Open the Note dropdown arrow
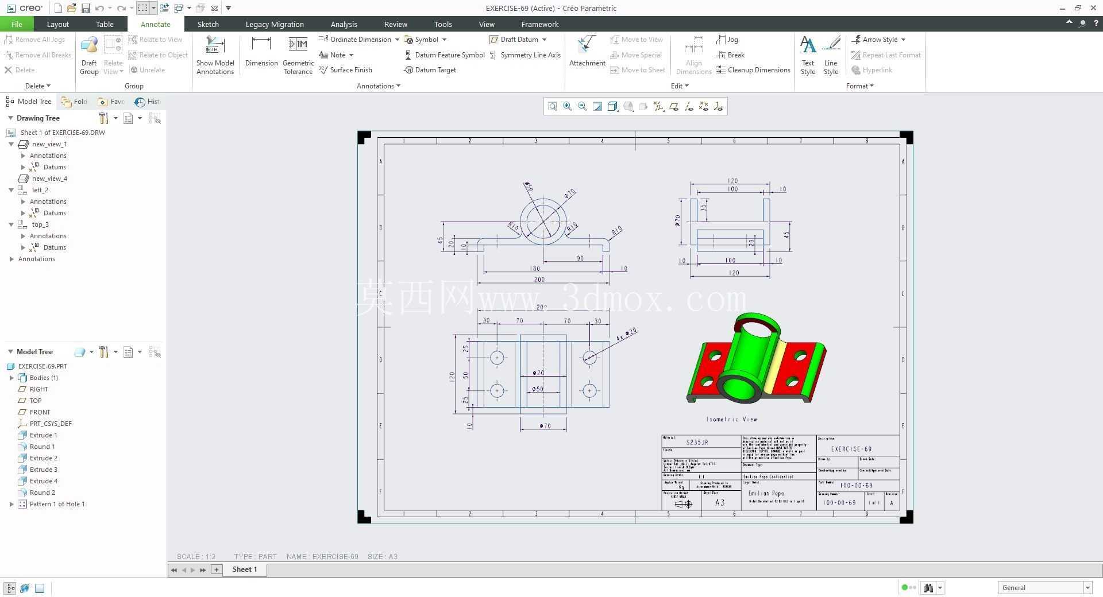The image size is (1103, 597). 351,55
